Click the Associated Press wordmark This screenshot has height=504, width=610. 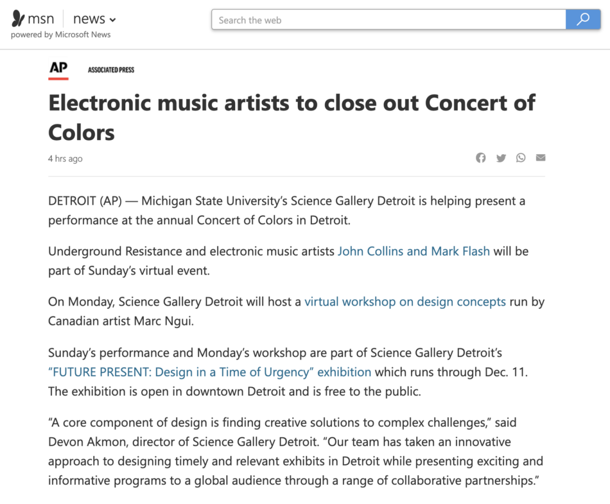111,70
